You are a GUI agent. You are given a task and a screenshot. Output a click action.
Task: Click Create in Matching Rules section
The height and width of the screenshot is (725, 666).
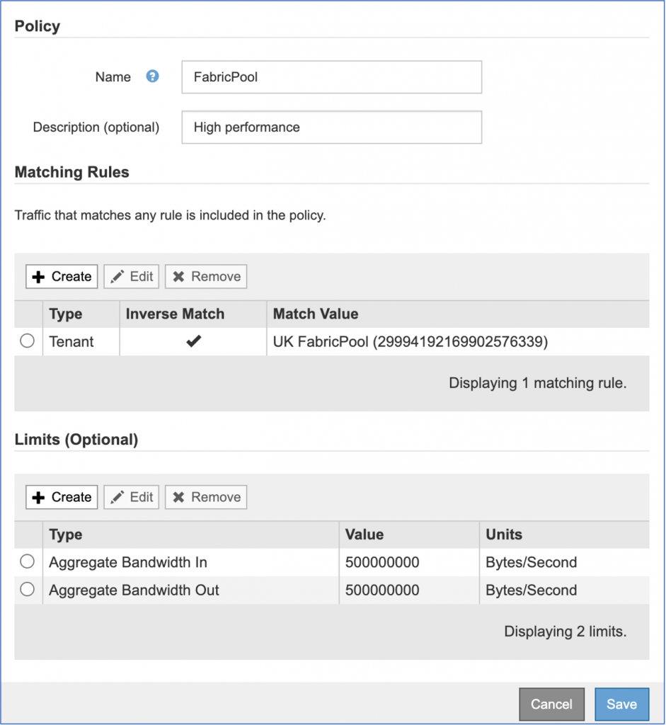tap(62, 276)
